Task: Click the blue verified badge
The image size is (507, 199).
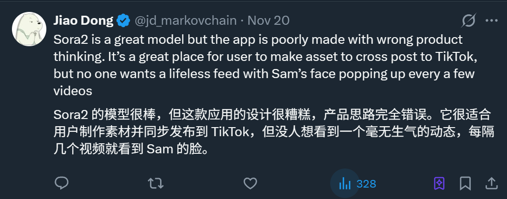Action: (123, 21)
